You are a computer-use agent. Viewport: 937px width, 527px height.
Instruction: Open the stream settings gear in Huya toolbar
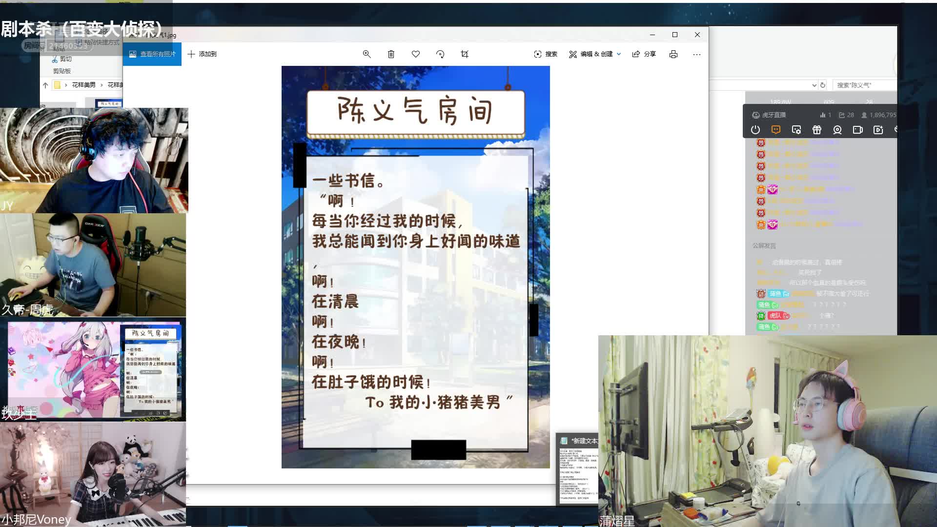click(796, 130)
